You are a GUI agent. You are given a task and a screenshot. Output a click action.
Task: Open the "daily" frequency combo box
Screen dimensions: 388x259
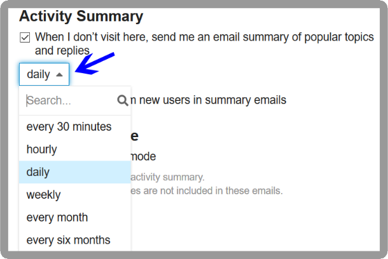pyautogui.click(x=44, y=74)
